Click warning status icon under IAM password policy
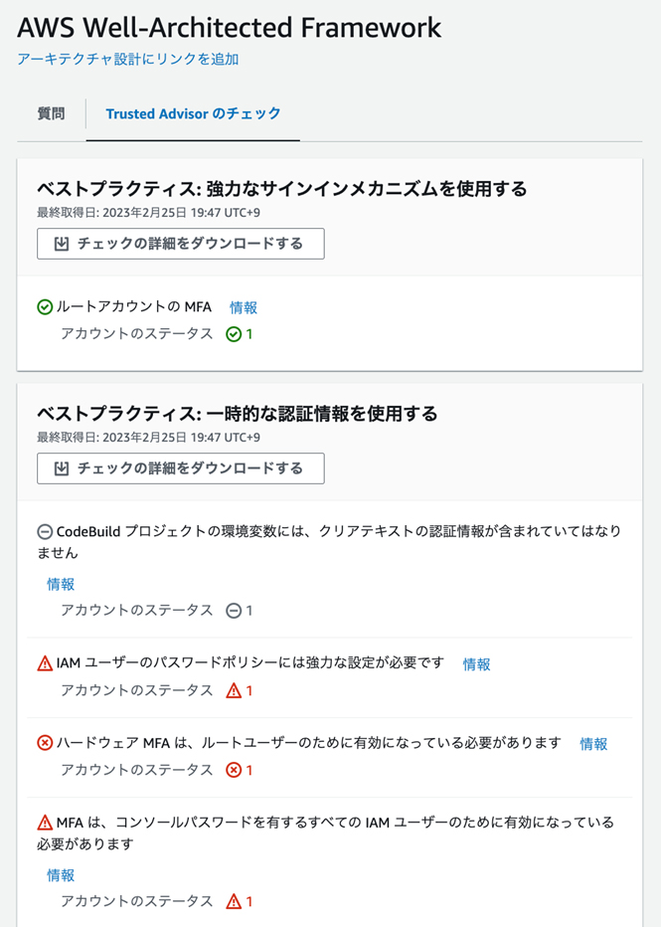Image resolution: width=661 pixels, height=927 pixels. click(x=234, y=690)
